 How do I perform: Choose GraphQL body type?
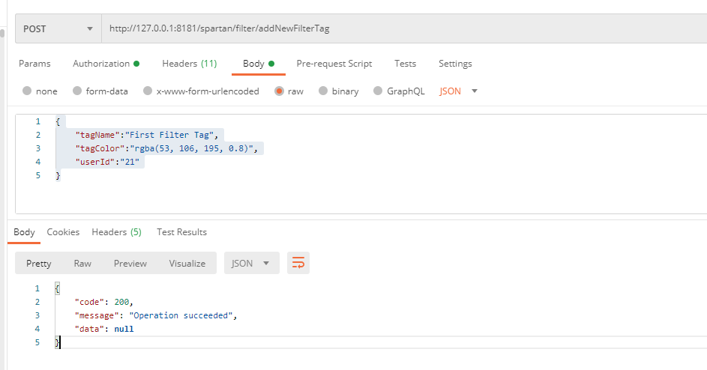pyautogui.click(x=379, y=91)
